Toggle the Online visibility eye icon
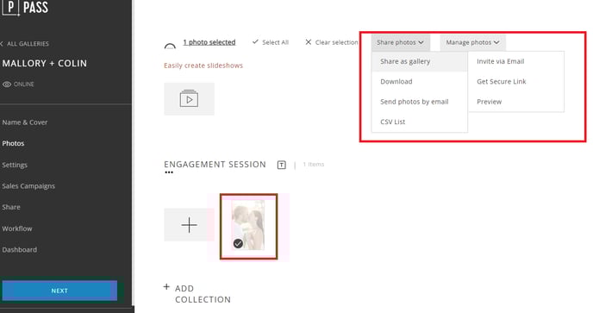 coord(7,85)
